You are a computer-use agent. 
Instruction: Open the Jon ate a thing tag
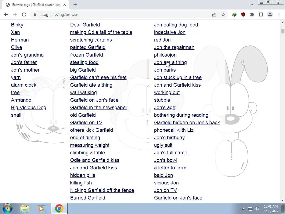pos(170,62)
